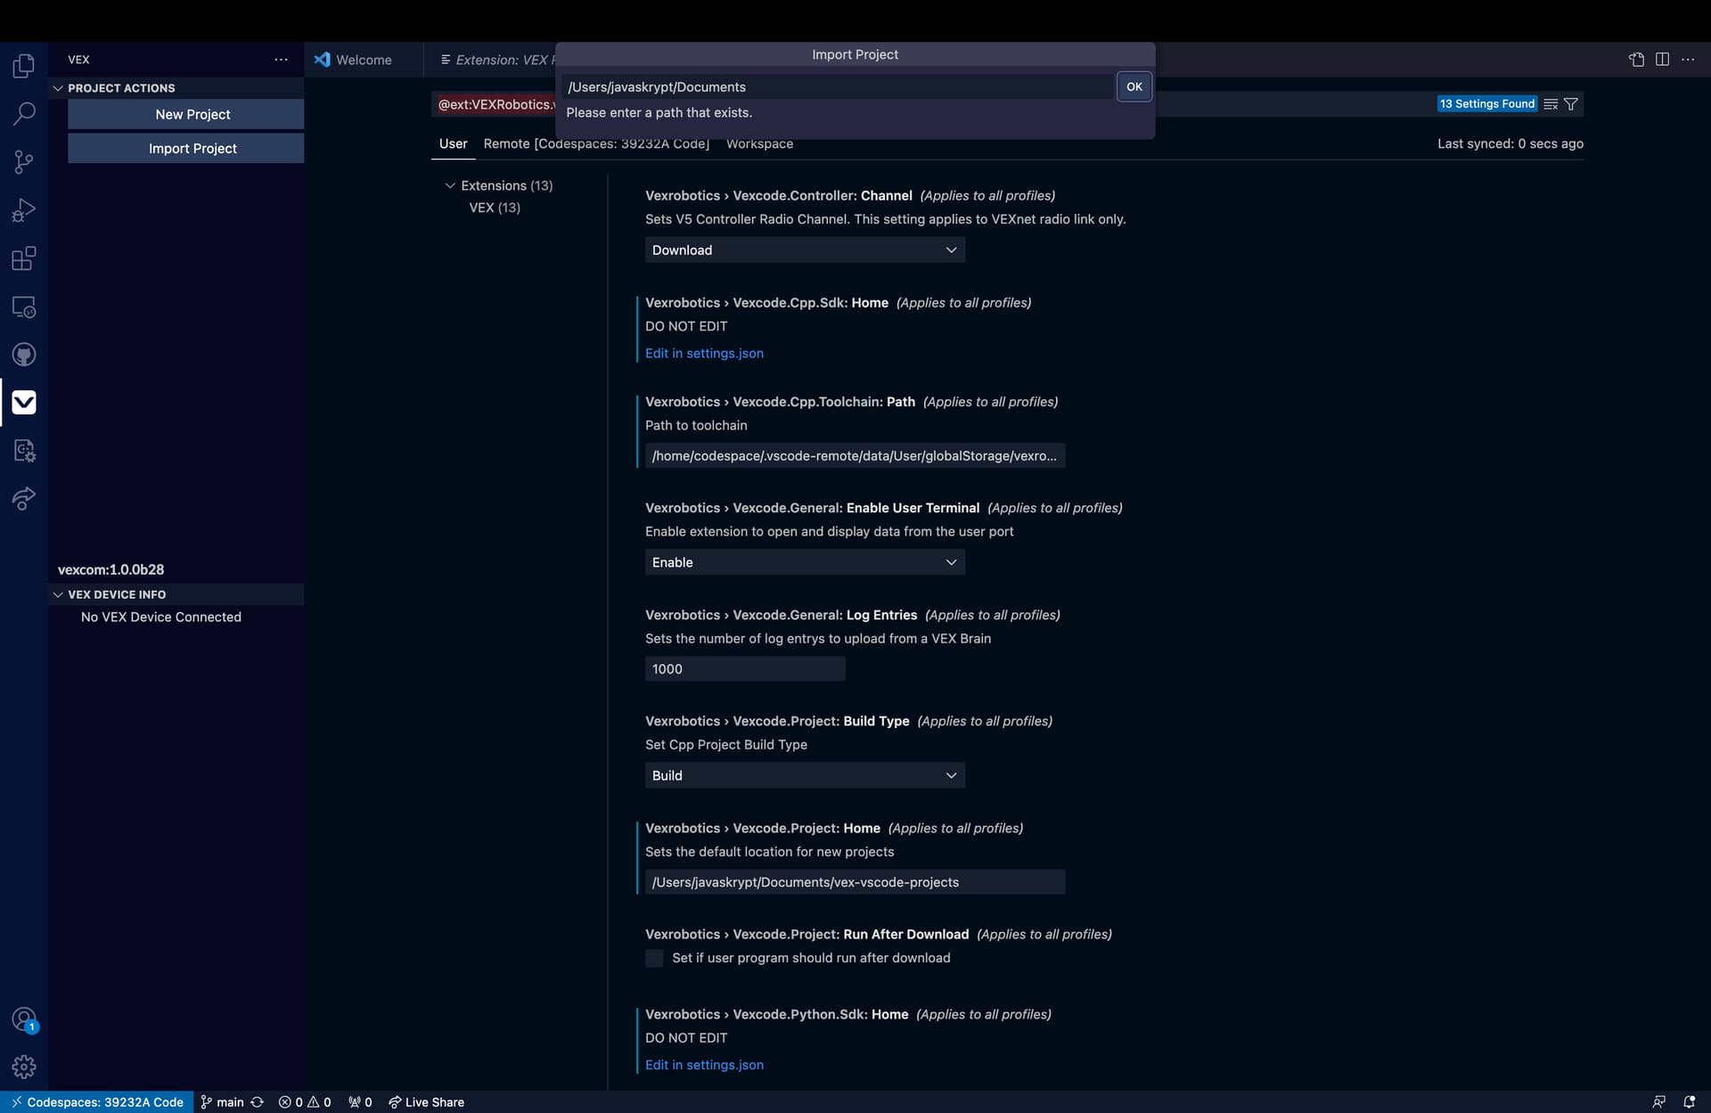1711x1113 pixels.
Task: Select the VEX extension icon
Action: click(x=24, y=403)
